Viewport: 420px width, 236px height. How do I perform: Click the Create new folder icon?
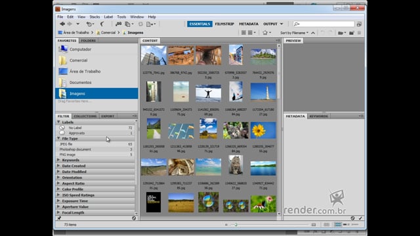[352, 33]
